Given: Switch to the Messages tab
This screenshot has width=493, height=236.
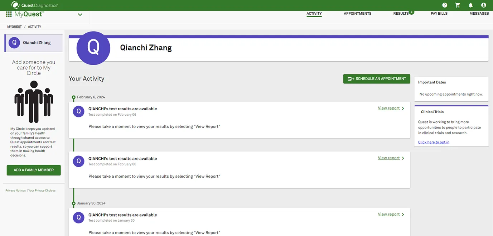Looking at the screenshot, I should 479,14.
